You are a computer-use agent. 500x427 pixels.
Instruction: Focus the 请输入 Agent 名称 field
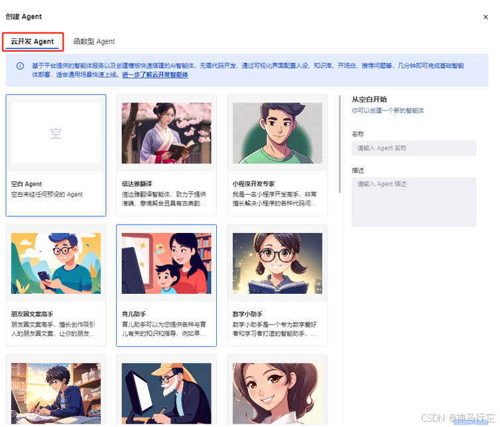414,148
